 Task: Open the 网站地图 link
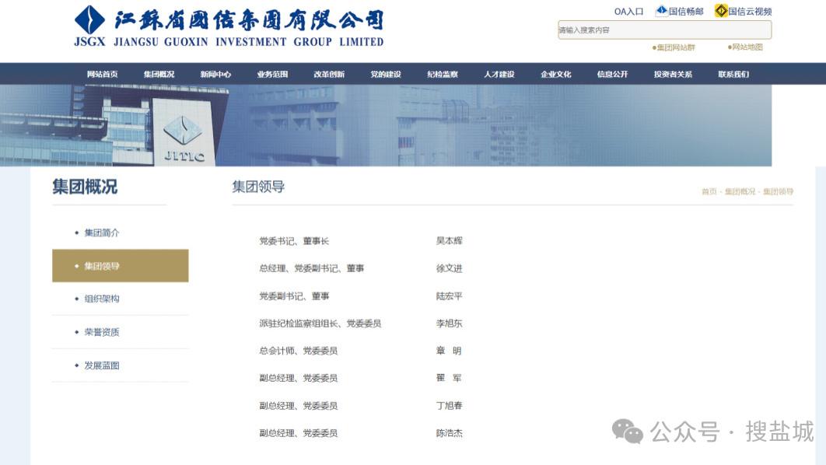[745, 47]
